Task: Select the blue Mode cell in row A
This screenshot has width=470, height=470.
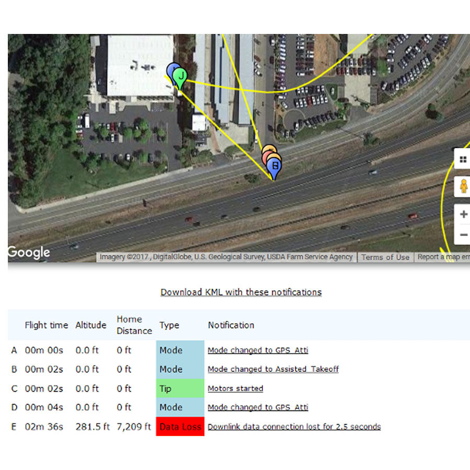Action: [x=180, y=350]
